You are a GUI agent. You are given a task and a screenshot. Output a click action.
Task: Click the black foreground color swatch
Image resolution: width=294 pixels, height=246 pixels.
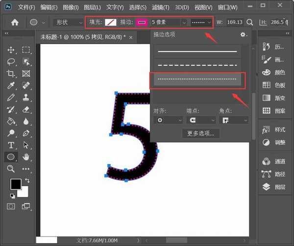(16, 184)
